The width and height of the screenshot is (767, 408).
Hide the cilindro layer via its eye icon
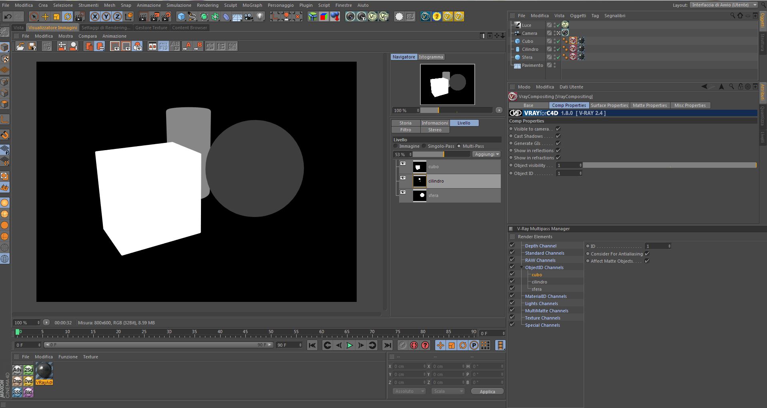tap(403, 178)
